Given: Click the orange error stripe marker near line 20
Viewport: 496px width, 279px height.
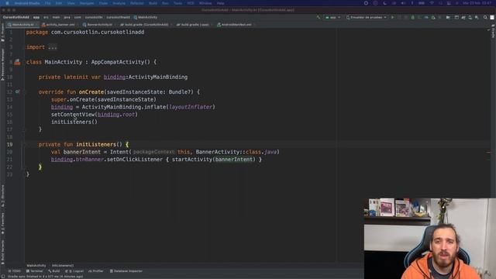Looking at the screenshot, I should pos(489,152).
